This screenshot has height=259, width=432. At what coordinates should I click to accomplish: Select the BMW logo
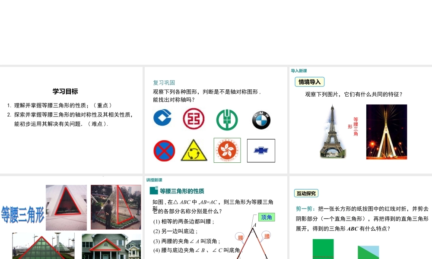261,120
